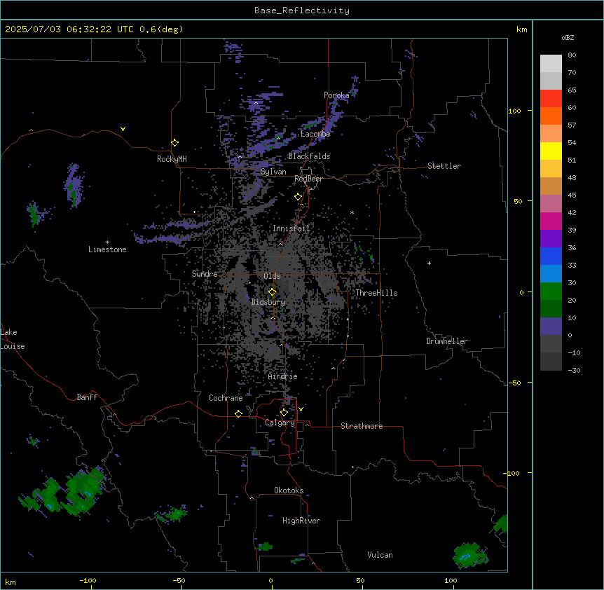This screenshot has width=604, height=590.
Task: Pick the yellow 54-51 dBZ legend color
Action: [x=551, y=151]
